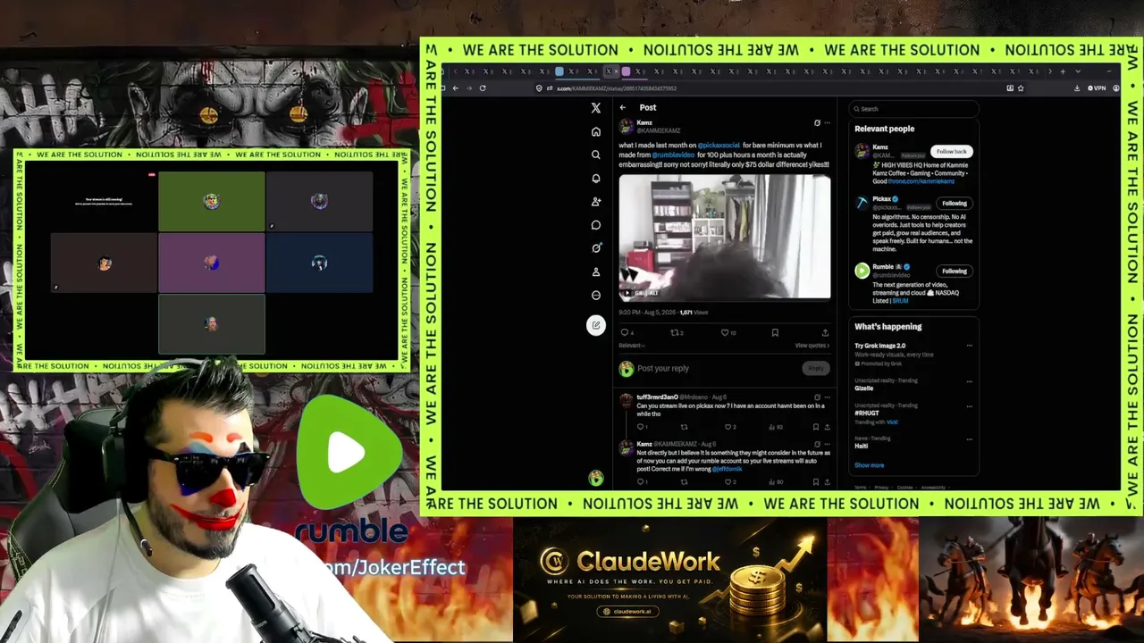This screenshot has height=643, width=1144.
Task: Click the x.com address bar URL
Action: pos(617,88)
